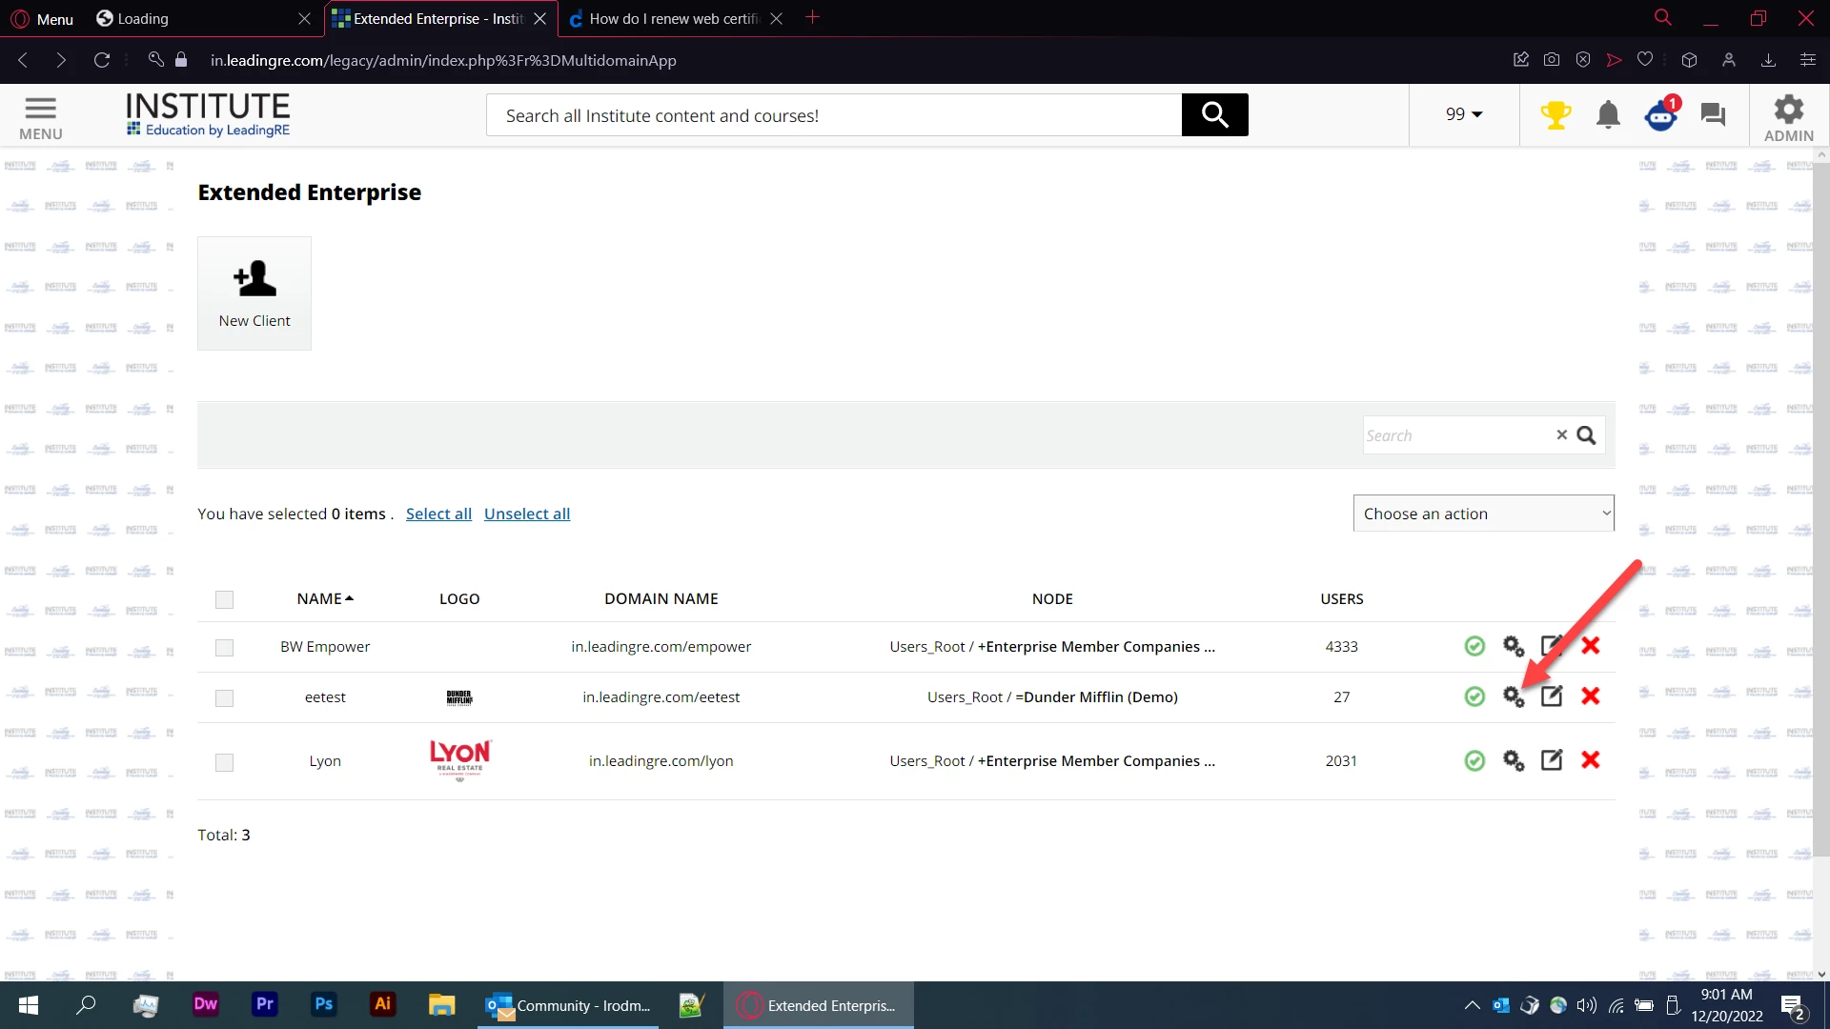Open settings gears for eetest client

1514,697
